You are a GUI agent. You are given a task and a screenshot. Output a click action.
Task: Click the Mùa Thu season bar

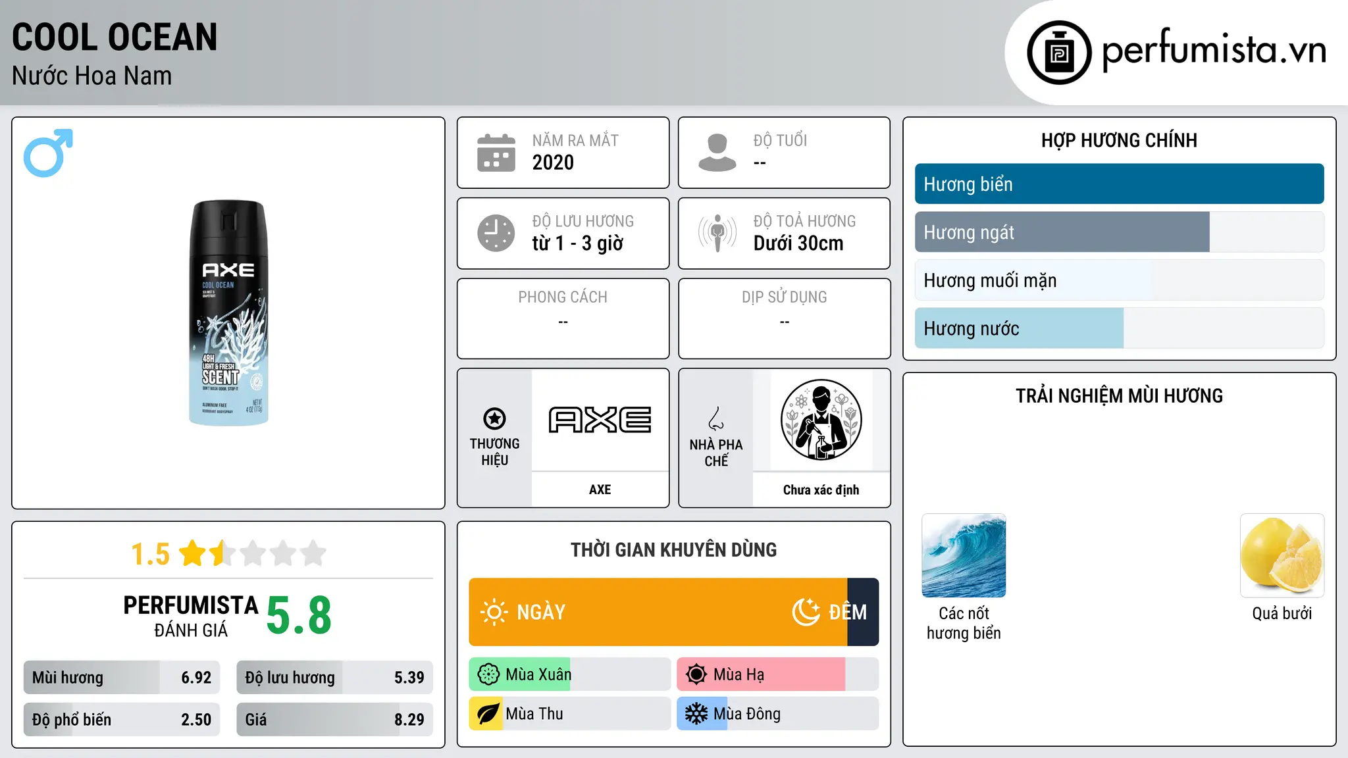(570, 714)
